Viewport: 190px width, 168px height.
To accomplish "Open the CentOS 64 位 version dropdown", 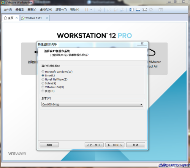I will pos(92,105).
